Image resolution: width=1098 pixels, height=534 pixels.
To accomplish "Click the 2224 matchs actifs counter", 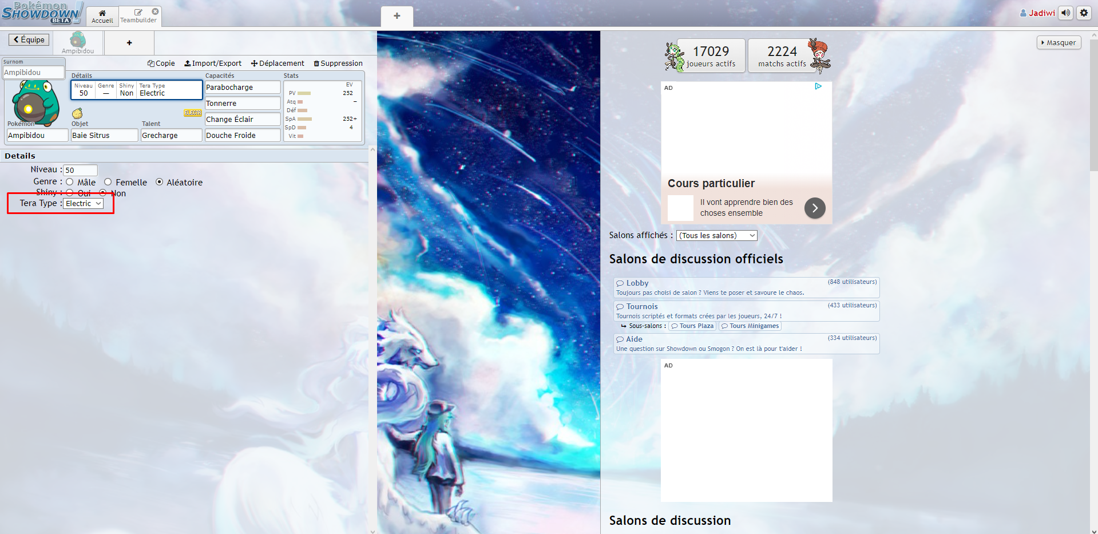I will coord(782,56).
